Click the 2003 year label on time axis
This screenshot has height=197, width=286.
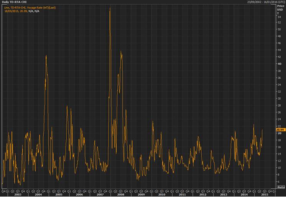pyautogui.click(x=17, y=195)
